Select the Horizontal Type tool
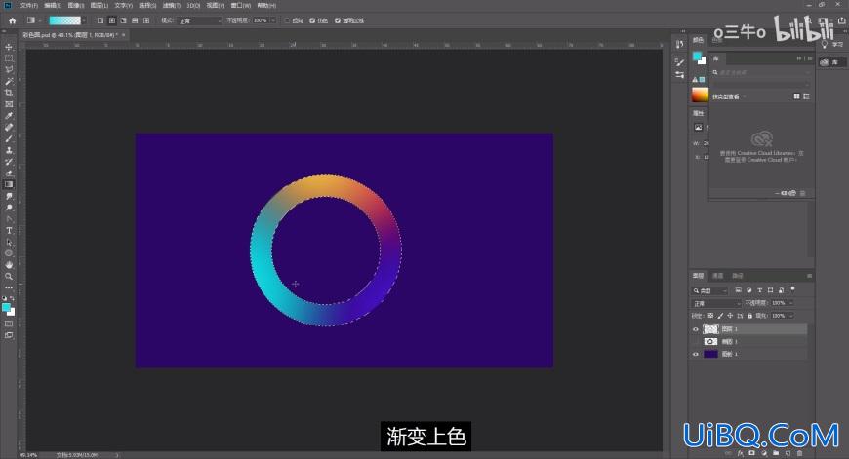849x459 pixels. (9, 230)
